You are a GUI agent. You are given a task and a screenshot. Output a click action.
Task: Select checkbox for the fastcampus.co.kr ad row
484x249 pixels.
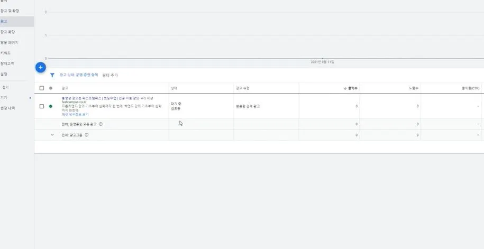tap(42, 106)
